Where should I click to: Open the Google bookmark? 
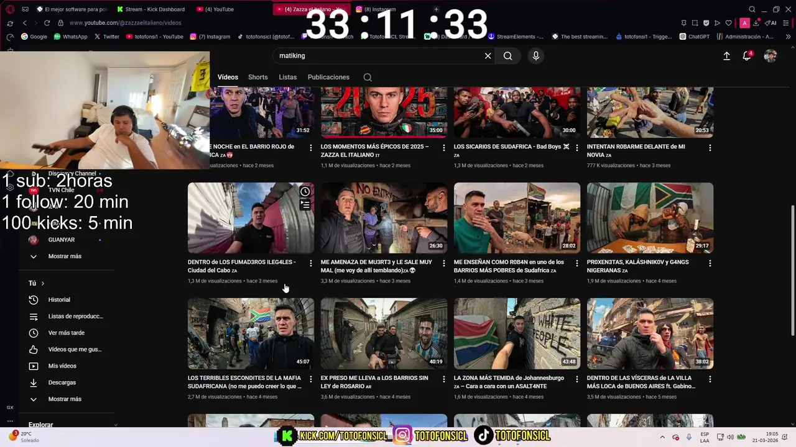tap(34, 37)
